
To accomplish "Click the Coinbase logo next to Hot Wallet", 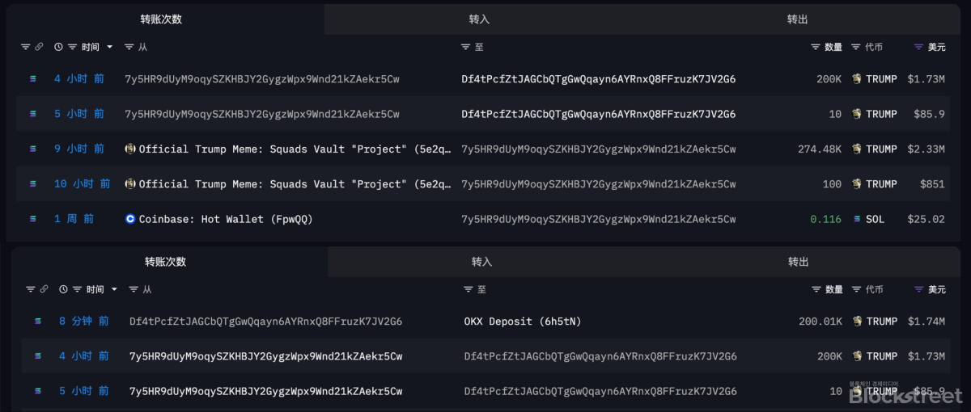I will pos(130,219).
